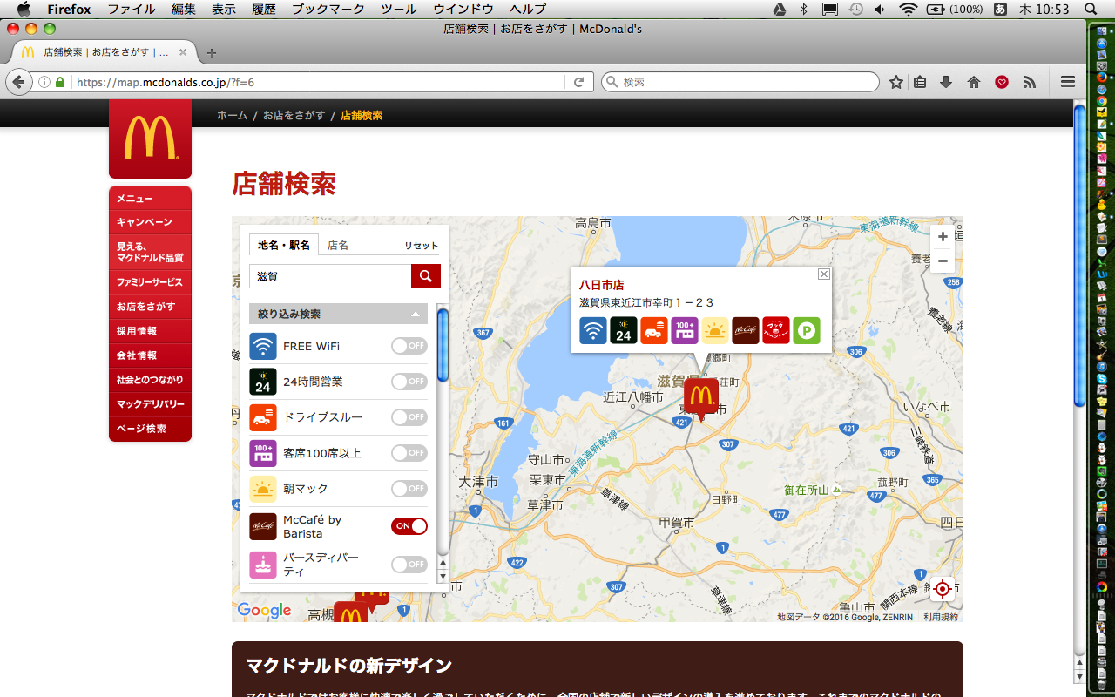The image size is (1115, 697).
Task: Click the 100+ seats icon in store popup
Action: [x=685, y=330]
